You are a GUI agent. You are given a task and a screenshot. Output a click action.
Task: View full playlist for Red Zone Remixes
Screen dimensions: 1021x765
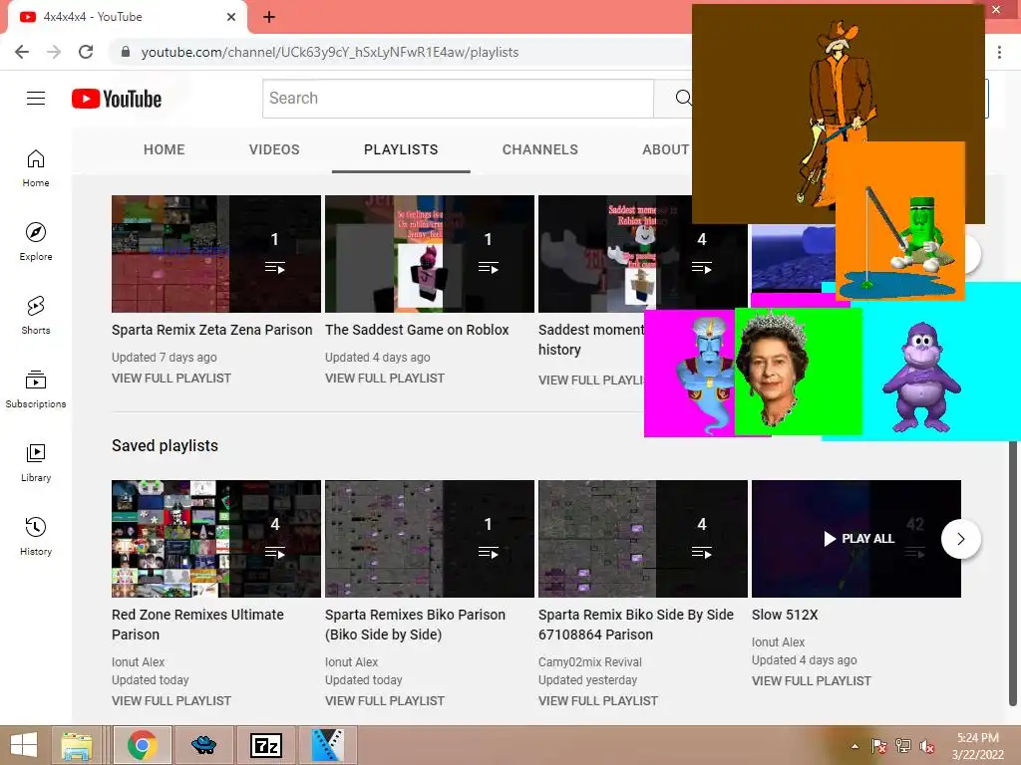click(171, 700)
